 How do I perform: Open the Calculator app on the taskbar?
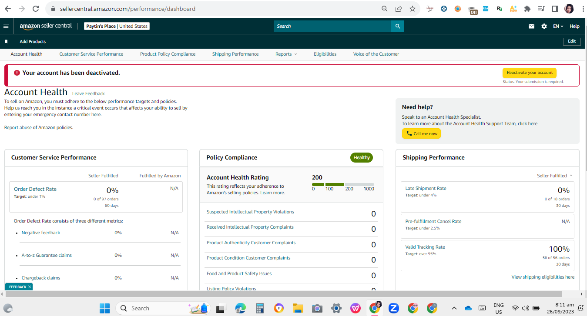(x=260, y=308)
